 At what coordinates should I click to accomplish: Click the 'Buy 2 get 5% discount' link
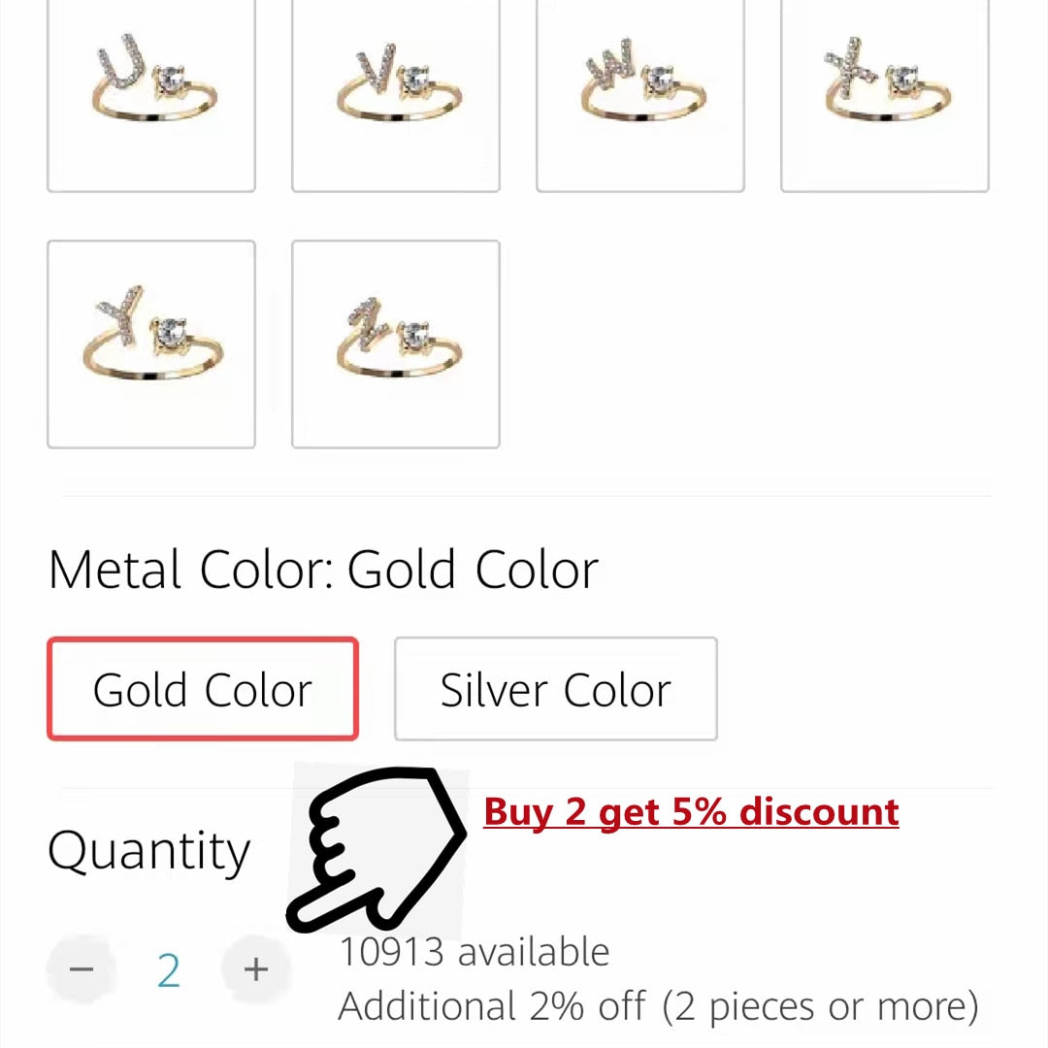pos(691,812)
